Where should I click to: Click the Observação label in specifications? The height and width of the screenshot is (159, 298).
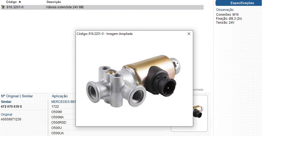tap(225, 10)
